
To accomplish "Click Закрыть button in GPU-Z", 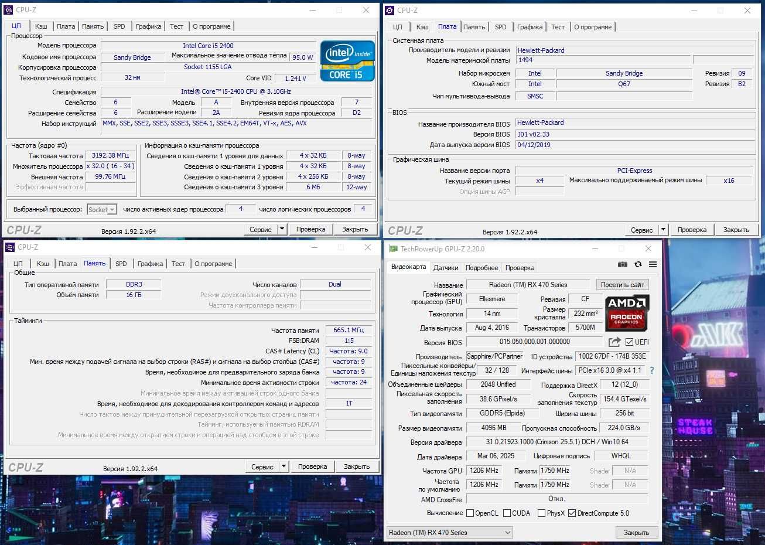I will click(636, 533).
